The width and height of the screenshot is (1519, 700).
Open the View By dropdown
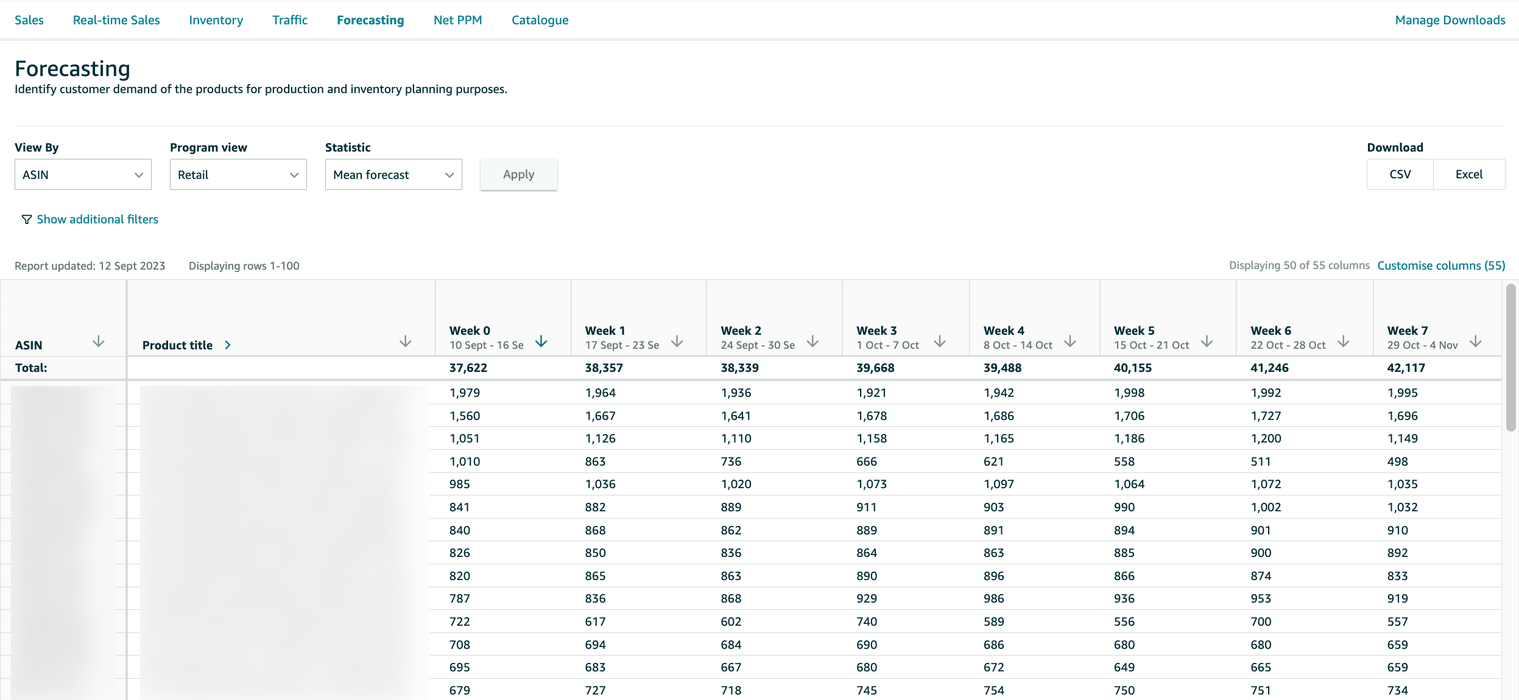(83, 174)
